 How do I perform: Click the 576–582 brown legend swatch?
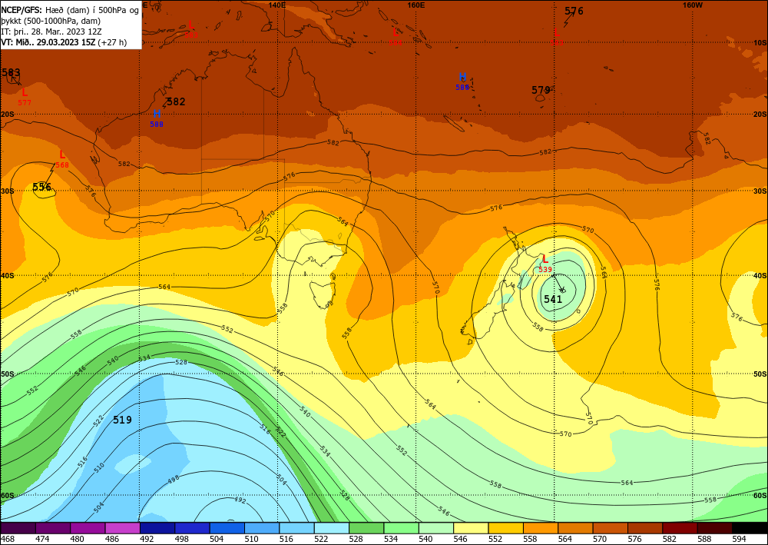(x=645, y=528)
